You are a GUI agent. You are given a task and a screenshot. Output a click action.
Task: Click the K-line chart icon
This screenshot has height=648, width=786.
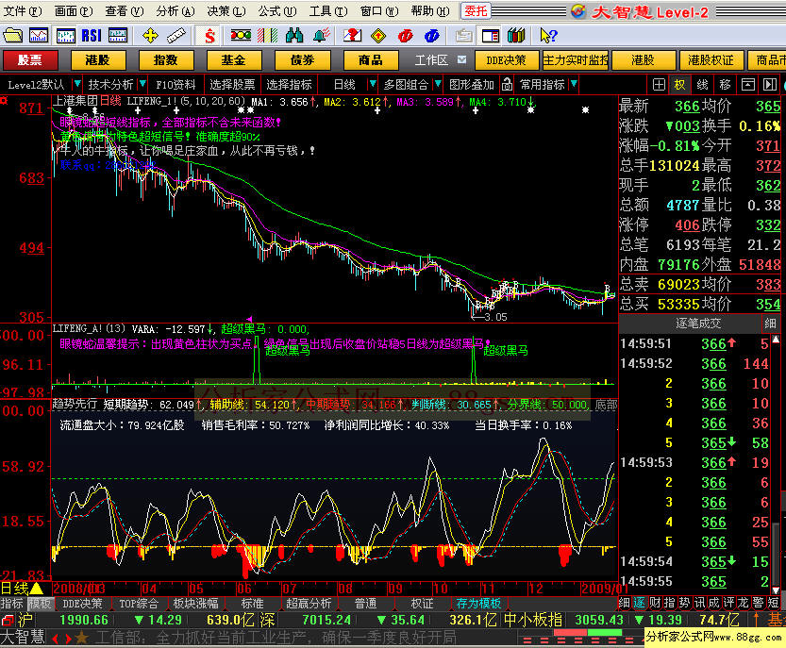pyautogui.click(x=66, y=36)
